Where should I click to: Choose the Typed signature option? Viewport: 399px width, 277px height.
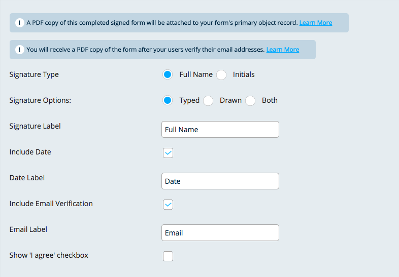coord(168,101)
